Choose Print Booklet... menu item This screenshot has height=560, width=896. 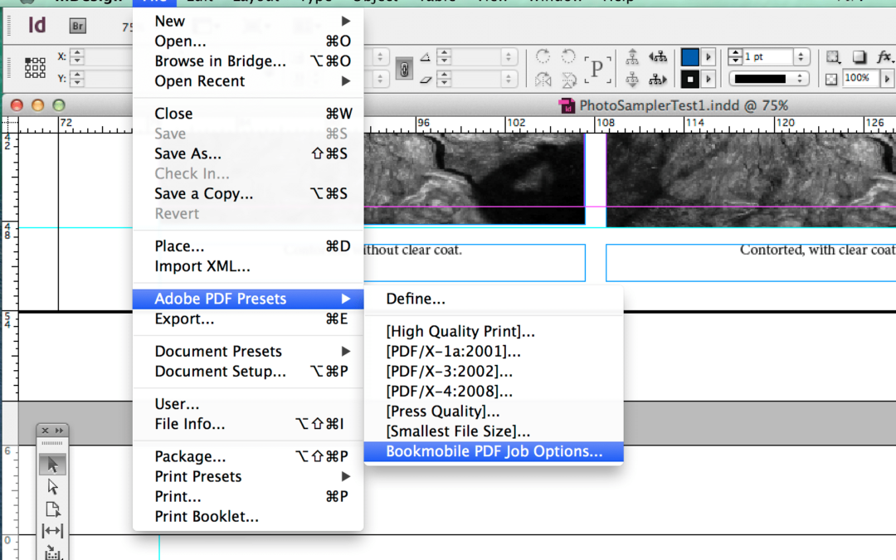point(248,517)
